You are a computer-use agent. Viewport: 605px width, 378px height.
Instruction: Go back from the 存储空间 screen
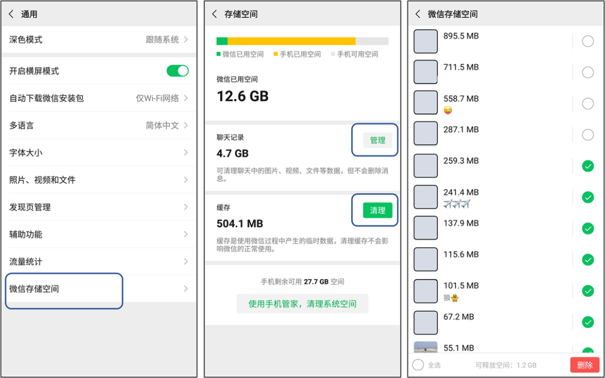click(x=215, y=14)
